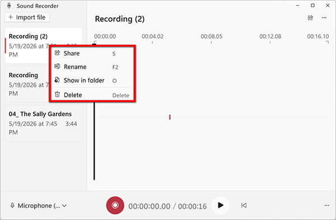
Task: Click the black playhead line
Action: pos(94,142)
